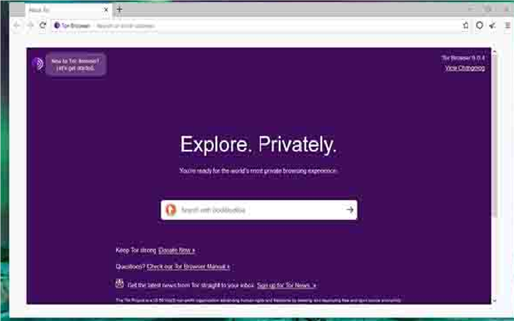The width and height of the screenshot is (514, 321).
Task: Bookmark this page with star icon
Action: pyautogui.click(x=466, y=26)
